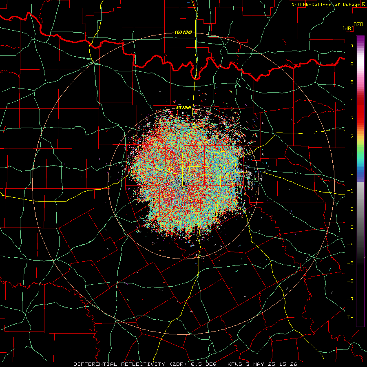
Task: Select the 50 NMI range ring label
Action: (183, 108)
